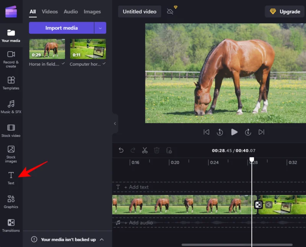
Task: Move the playhead marker on the timeline
Action: tap(252, 159)
